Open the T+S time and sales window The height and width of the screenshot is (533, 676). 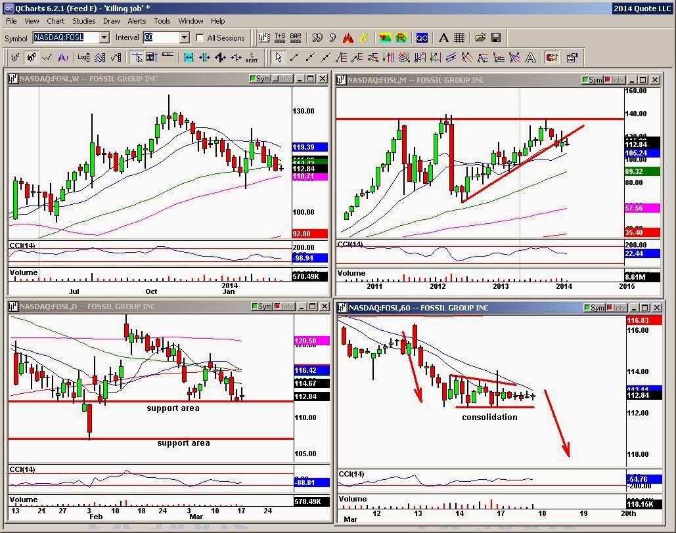280,38
